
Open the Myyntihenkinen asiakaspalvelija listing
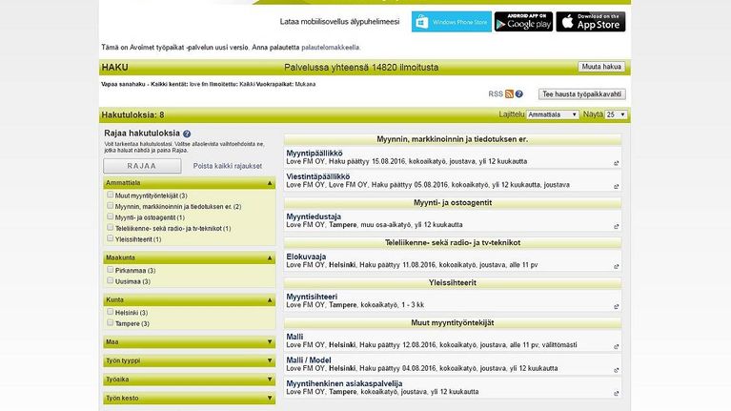point(344,383)
